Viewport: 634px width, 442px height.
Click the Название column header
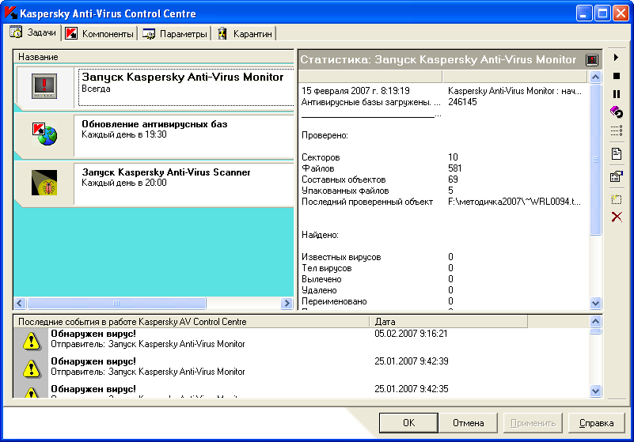154,57
